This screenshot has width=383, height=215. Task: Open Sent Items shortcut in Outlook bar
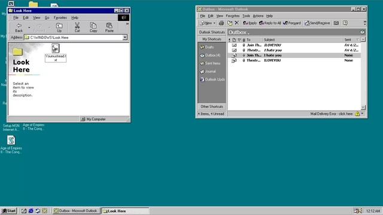tap(210, 63)
